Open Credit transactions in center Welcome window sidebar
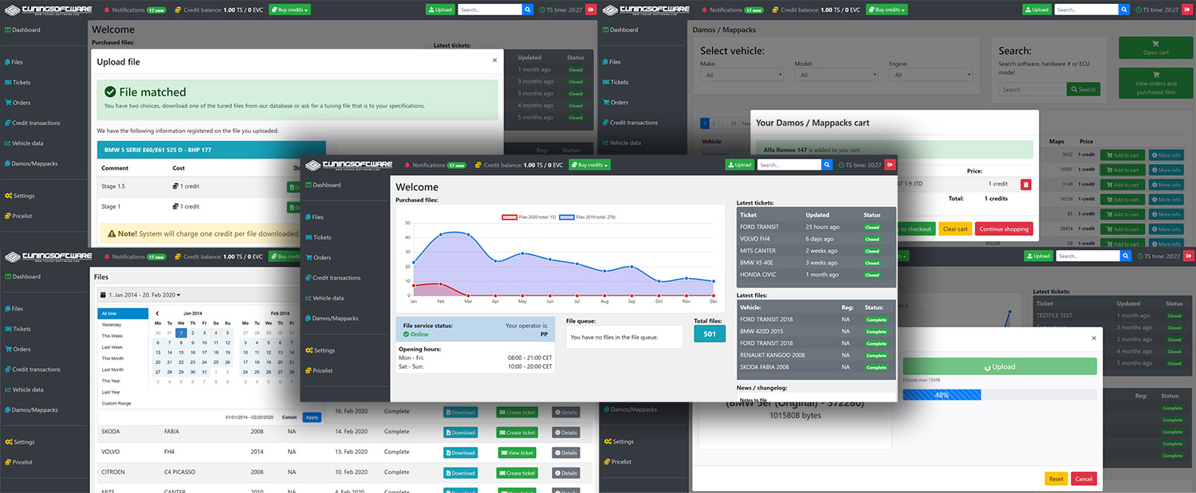 pyautogui.click(x=332, y=278)
